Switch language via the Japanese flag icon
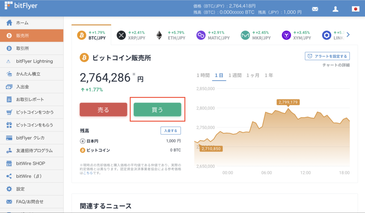 (355, 9)
